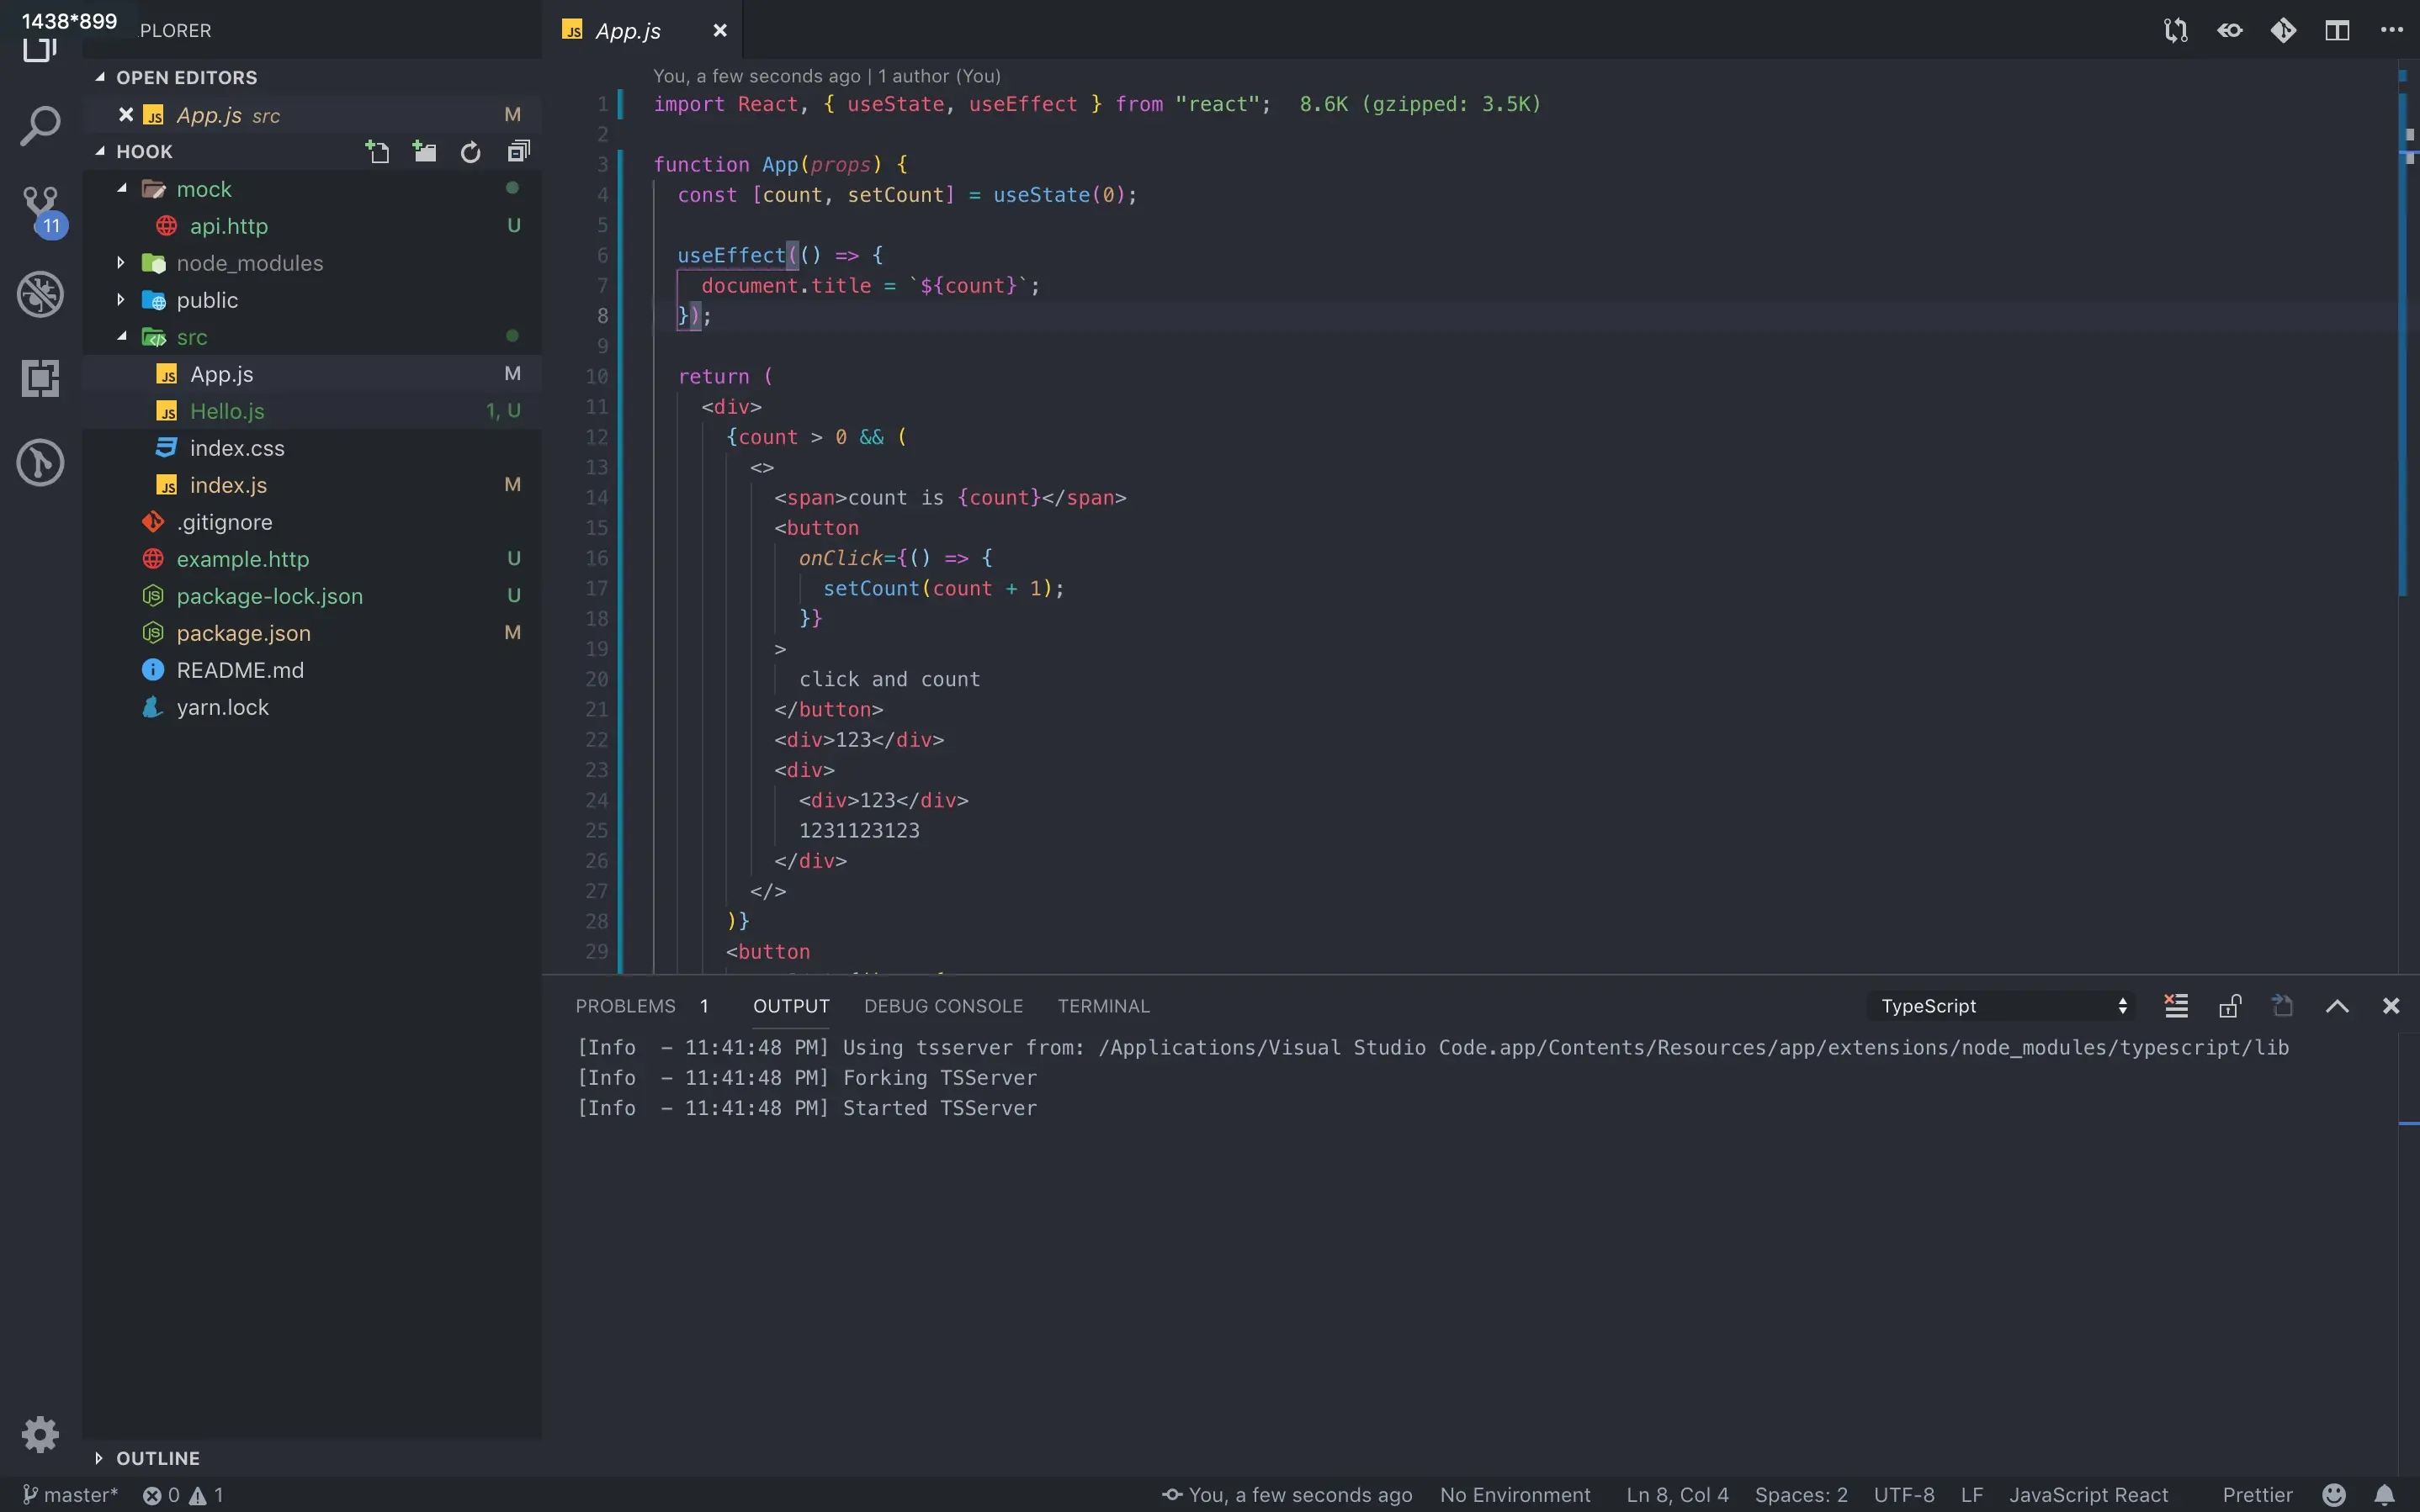Click the Refresh Explorer icon
The image size is (2420, 1512).
click(470, 152)
